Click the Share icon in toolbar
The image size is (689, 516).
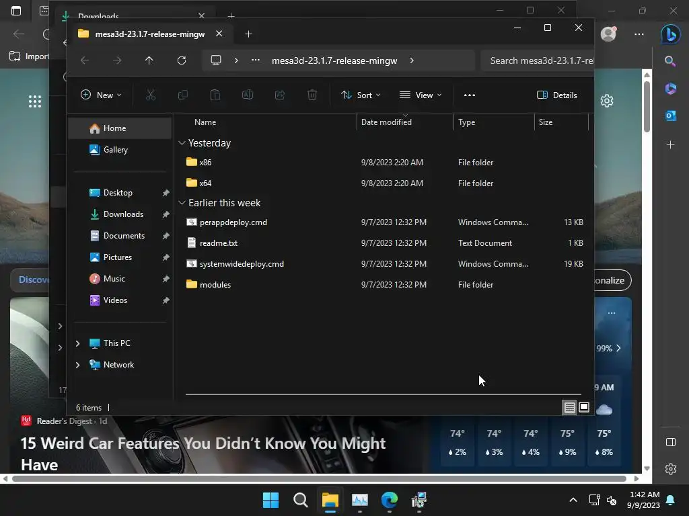[280, 95]
